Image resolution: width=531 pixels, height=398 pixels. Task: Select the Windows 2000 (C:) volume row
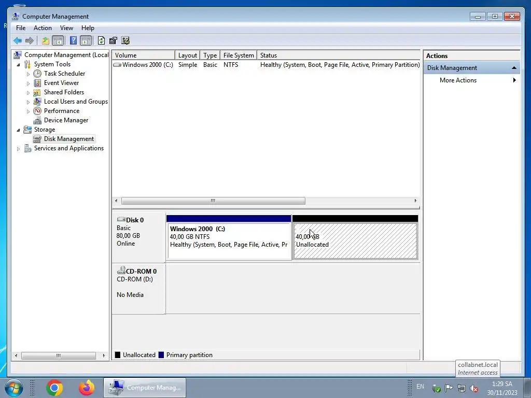click(x=266, y=65)
